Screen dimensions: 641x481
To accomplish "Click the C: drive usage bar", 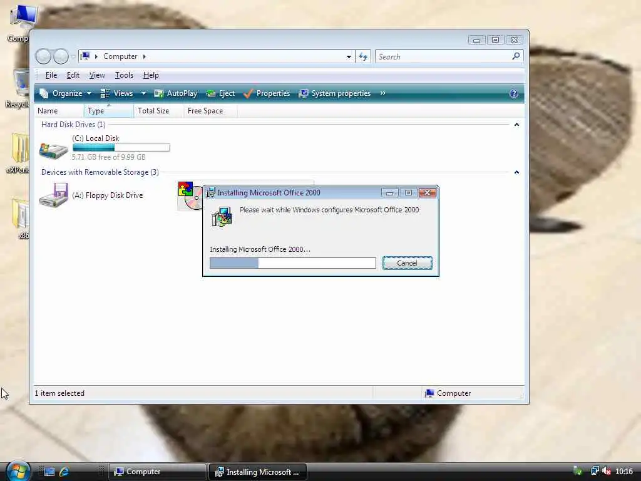I will pyautogui.click(x=121, y=148).
